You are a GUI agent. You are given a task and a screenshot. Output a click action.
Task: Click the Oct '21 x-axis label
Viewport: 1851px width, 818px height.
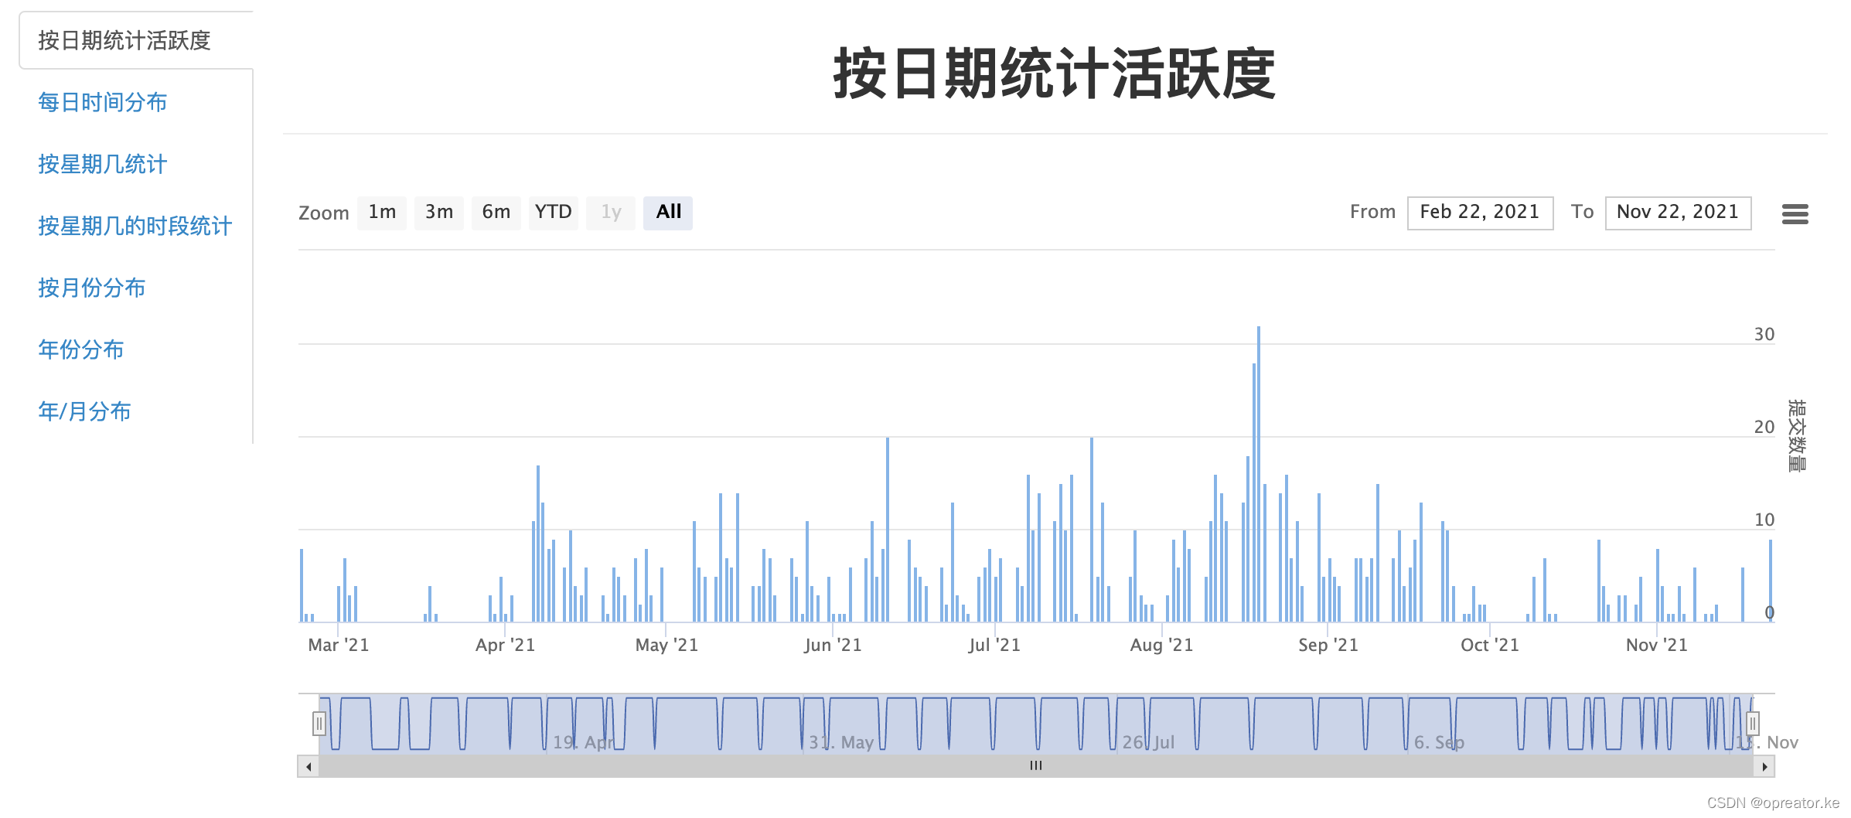[x=1490, y=645]
